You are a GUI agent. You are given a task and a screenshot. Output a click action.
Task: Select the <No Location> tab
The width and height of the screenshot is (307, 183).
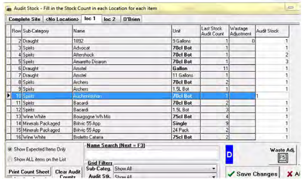click(62, 19)
